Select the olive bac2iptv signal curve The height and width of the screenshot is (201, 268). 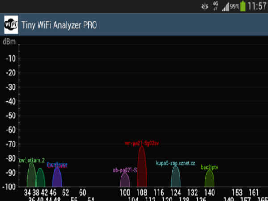[209, 180]
